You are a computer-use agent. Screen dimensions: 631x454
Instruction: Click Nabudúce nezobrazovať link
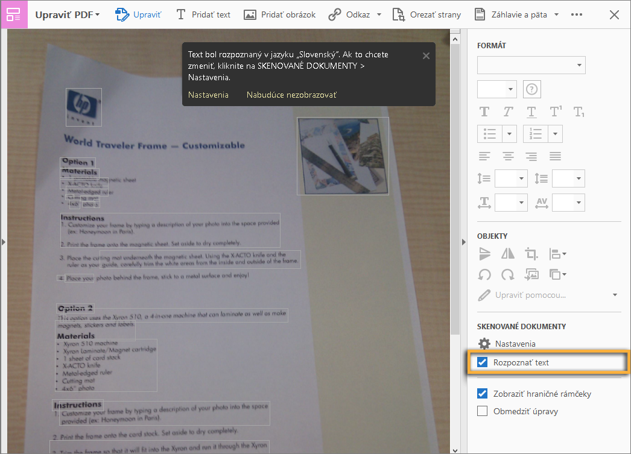[x=291, y=95]
